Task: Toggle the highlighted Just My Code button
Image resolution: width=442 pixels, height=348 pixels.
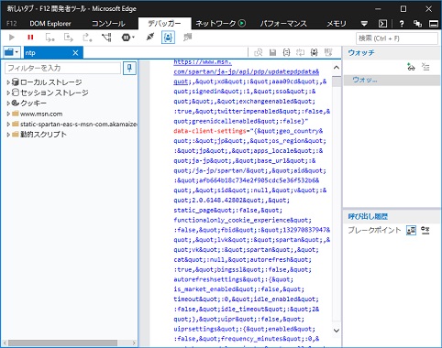Action: (168, 38)
